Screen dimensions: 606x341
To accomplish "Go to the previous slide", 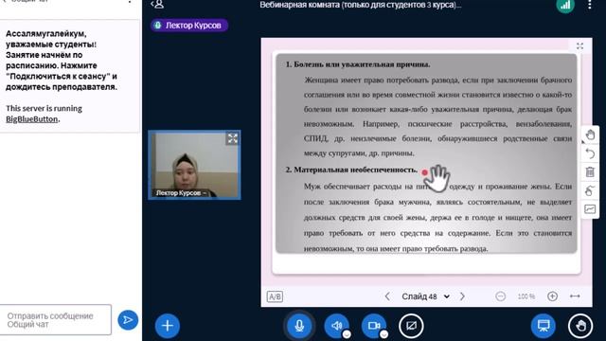I will point(387,296).
